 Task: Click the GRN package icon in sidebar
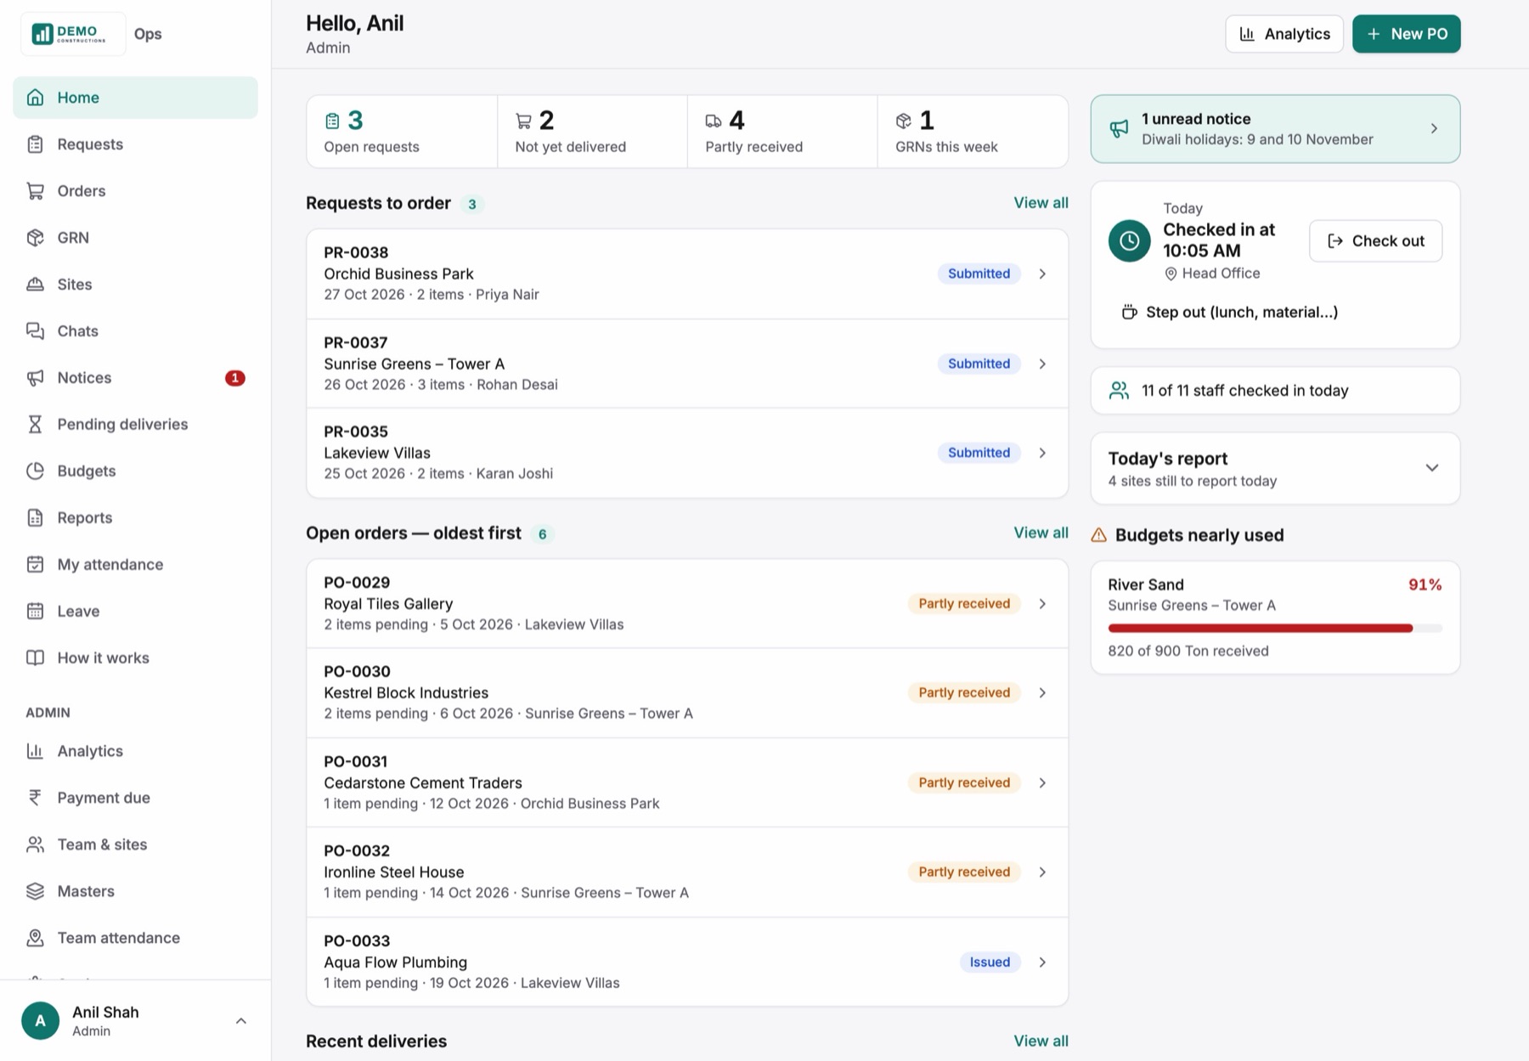(35, 238)
